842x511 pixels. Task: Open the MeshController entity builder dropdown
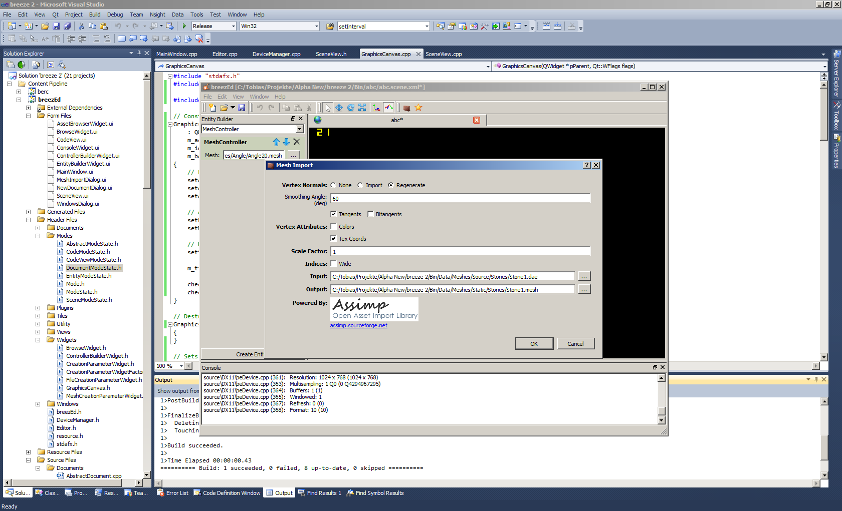click(x=299, y=129)
